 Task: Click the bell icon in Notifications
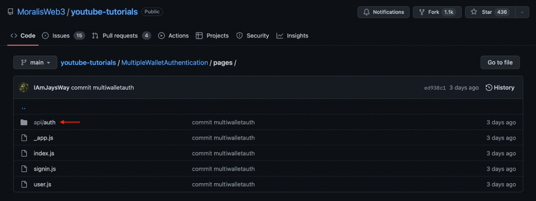coord(366,12)
